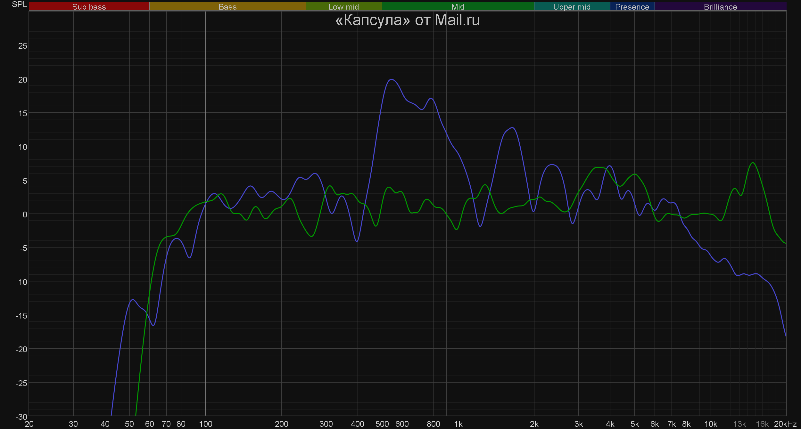Click the 1k frequency axis label

pyautogui.click(x=458, y=424)
